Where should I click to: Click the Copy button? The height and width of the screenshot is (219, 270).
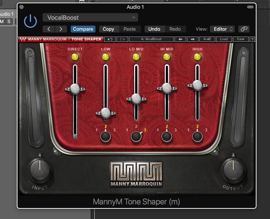coord(109,29)
